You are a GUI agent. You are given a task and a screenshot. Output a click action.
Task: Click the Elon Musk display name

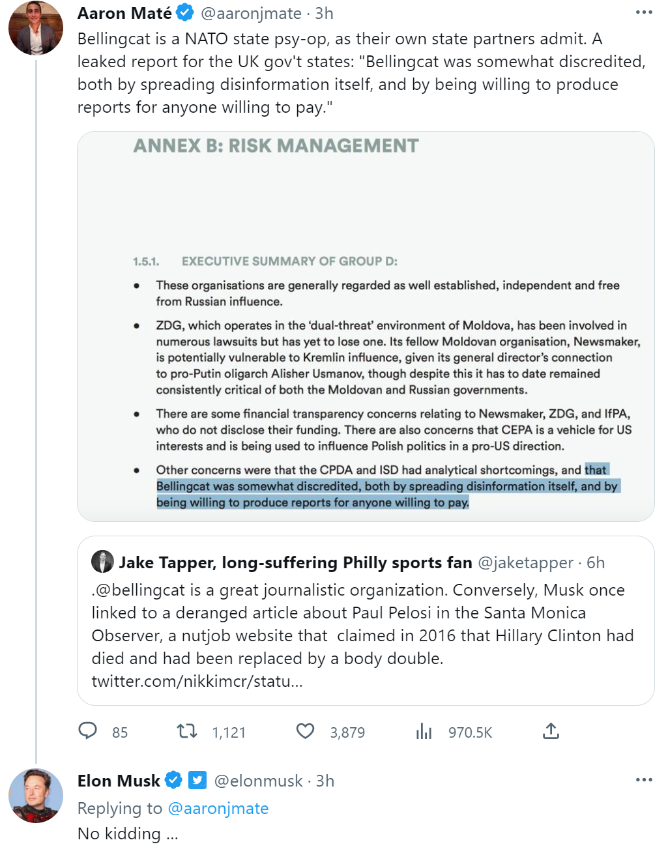(119, 781)
